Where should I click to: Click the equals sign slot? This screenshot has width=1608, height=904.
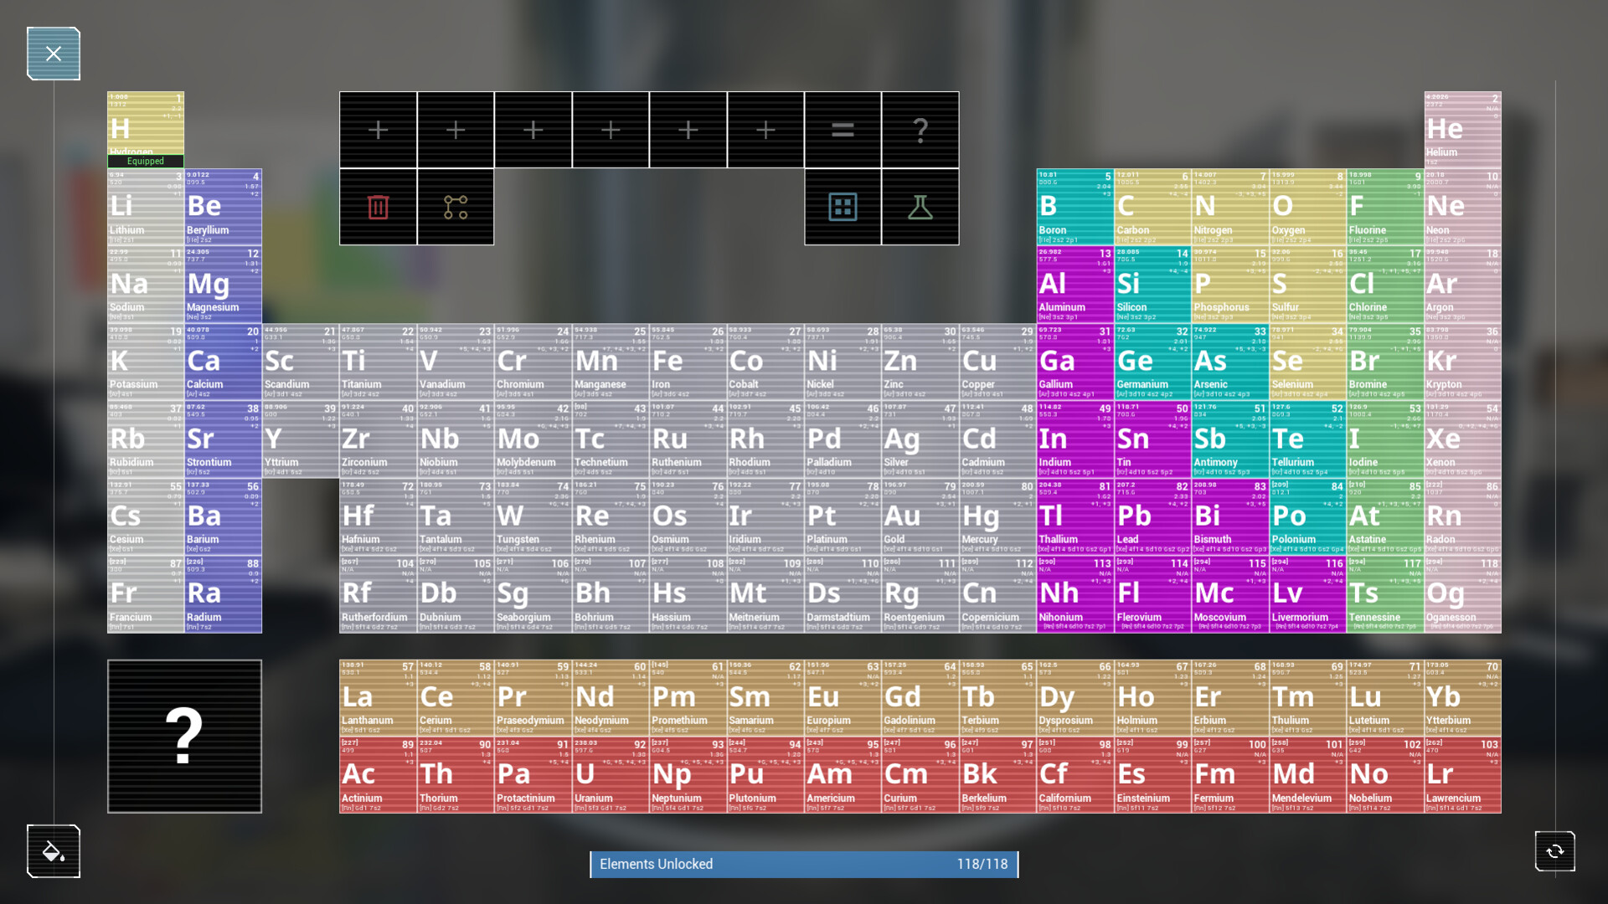tap(843, 130)
